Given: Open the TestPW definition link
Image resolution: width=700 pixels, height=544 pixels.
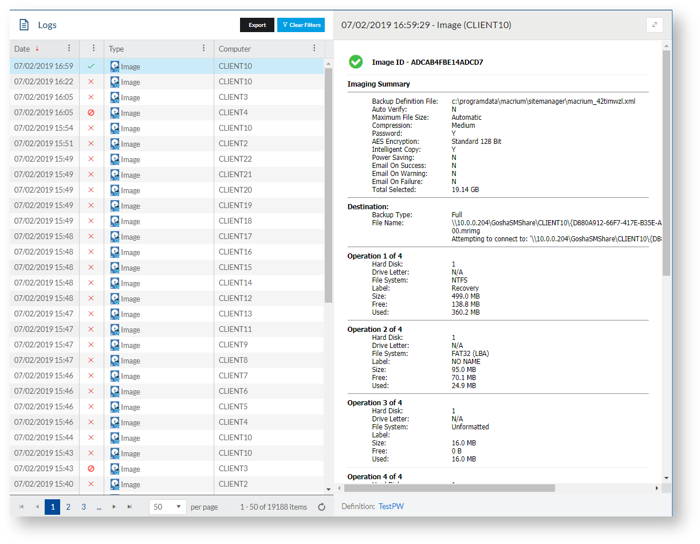Looking at the screenshot, I should [x=391, y=507].
